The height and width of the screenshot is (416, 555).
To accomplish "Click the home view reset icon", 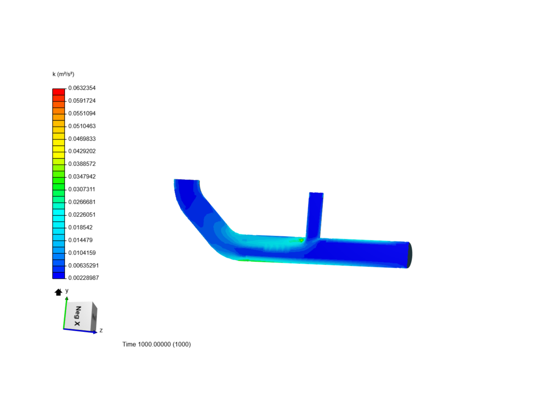I will [58, 292].
